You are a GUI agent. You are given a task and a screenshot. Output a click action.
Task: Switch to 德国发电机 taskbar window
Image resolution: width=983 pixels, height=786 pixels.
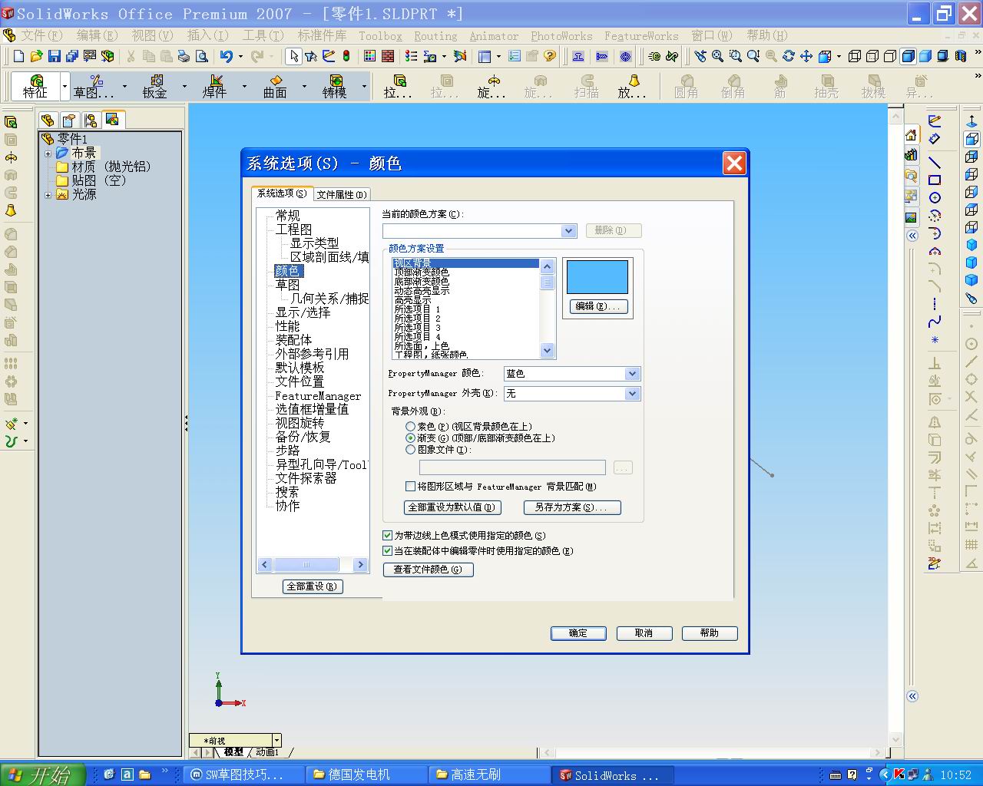point(366,775)
